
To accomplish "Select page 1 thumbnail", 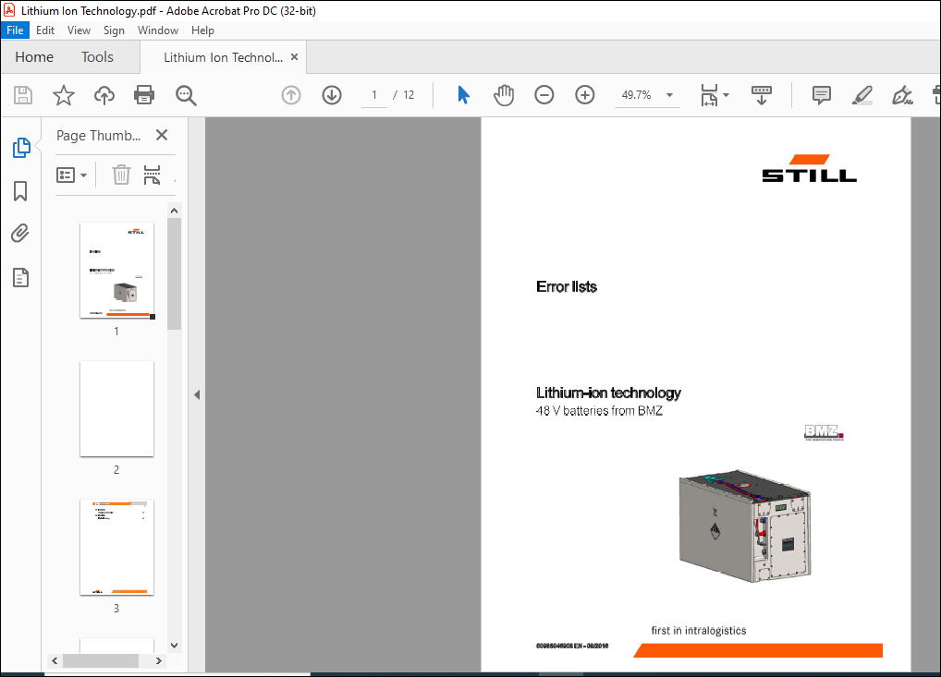I will [117, 270].
